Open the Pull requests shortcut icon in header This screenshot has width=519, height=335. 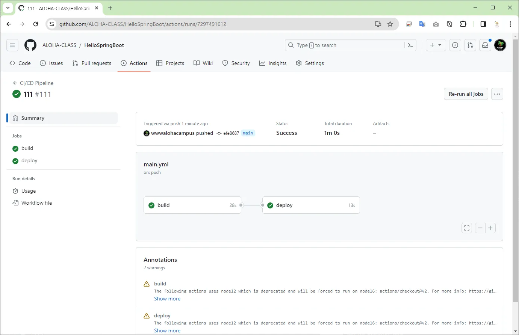click(x=470, y=45)
